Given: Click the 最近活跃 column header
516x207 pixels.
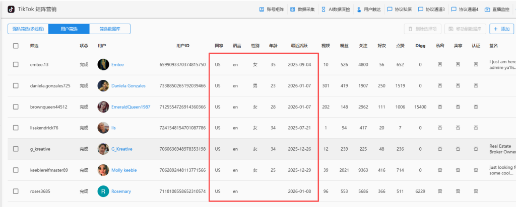Looking at the screenshot, I should point(299,46).
